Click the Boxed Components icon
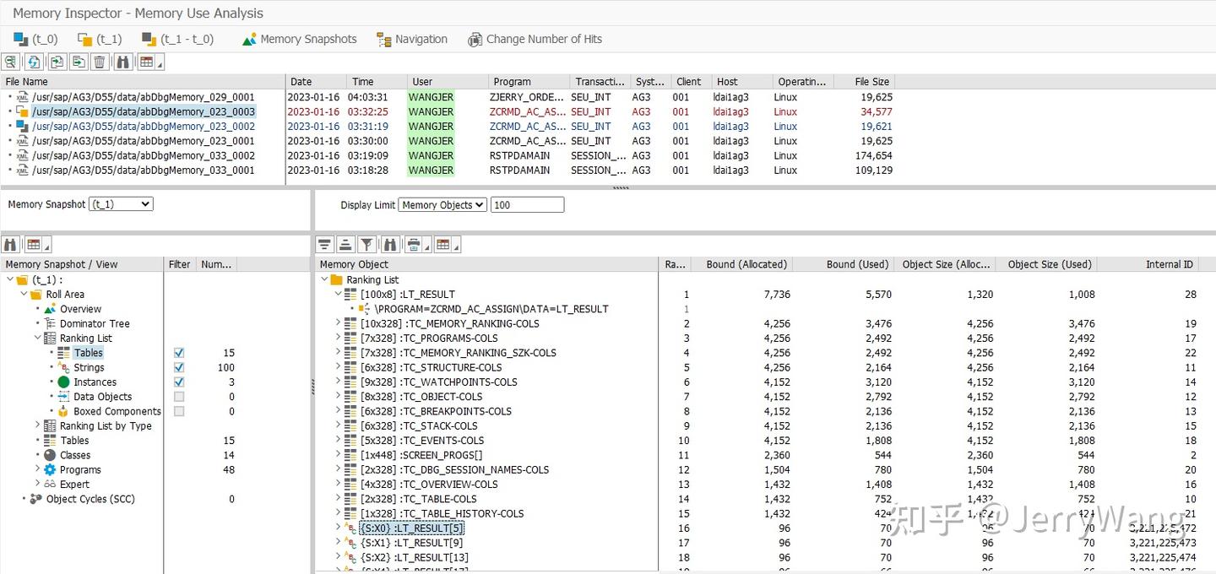This screenshot has height=574, width=1216. point(64,411)
